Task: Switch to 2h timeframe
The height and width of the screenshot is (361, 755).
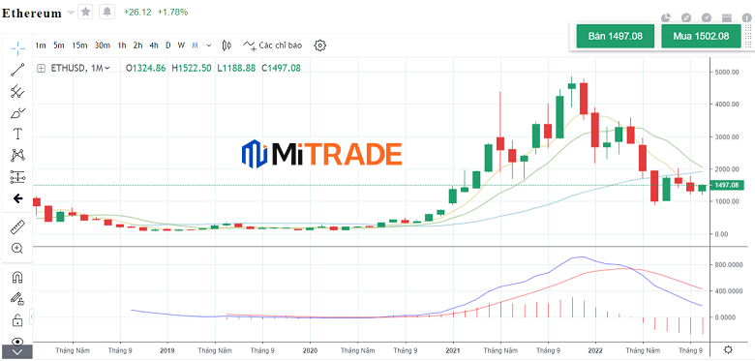Action: [137, 45]
